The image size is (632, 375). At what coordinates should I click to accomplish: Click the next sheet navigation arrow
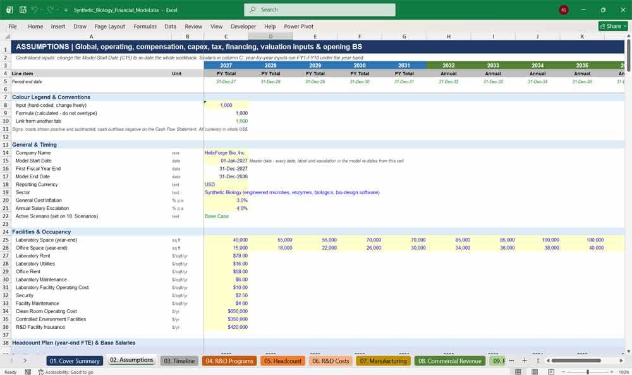(x=25, y=360)
